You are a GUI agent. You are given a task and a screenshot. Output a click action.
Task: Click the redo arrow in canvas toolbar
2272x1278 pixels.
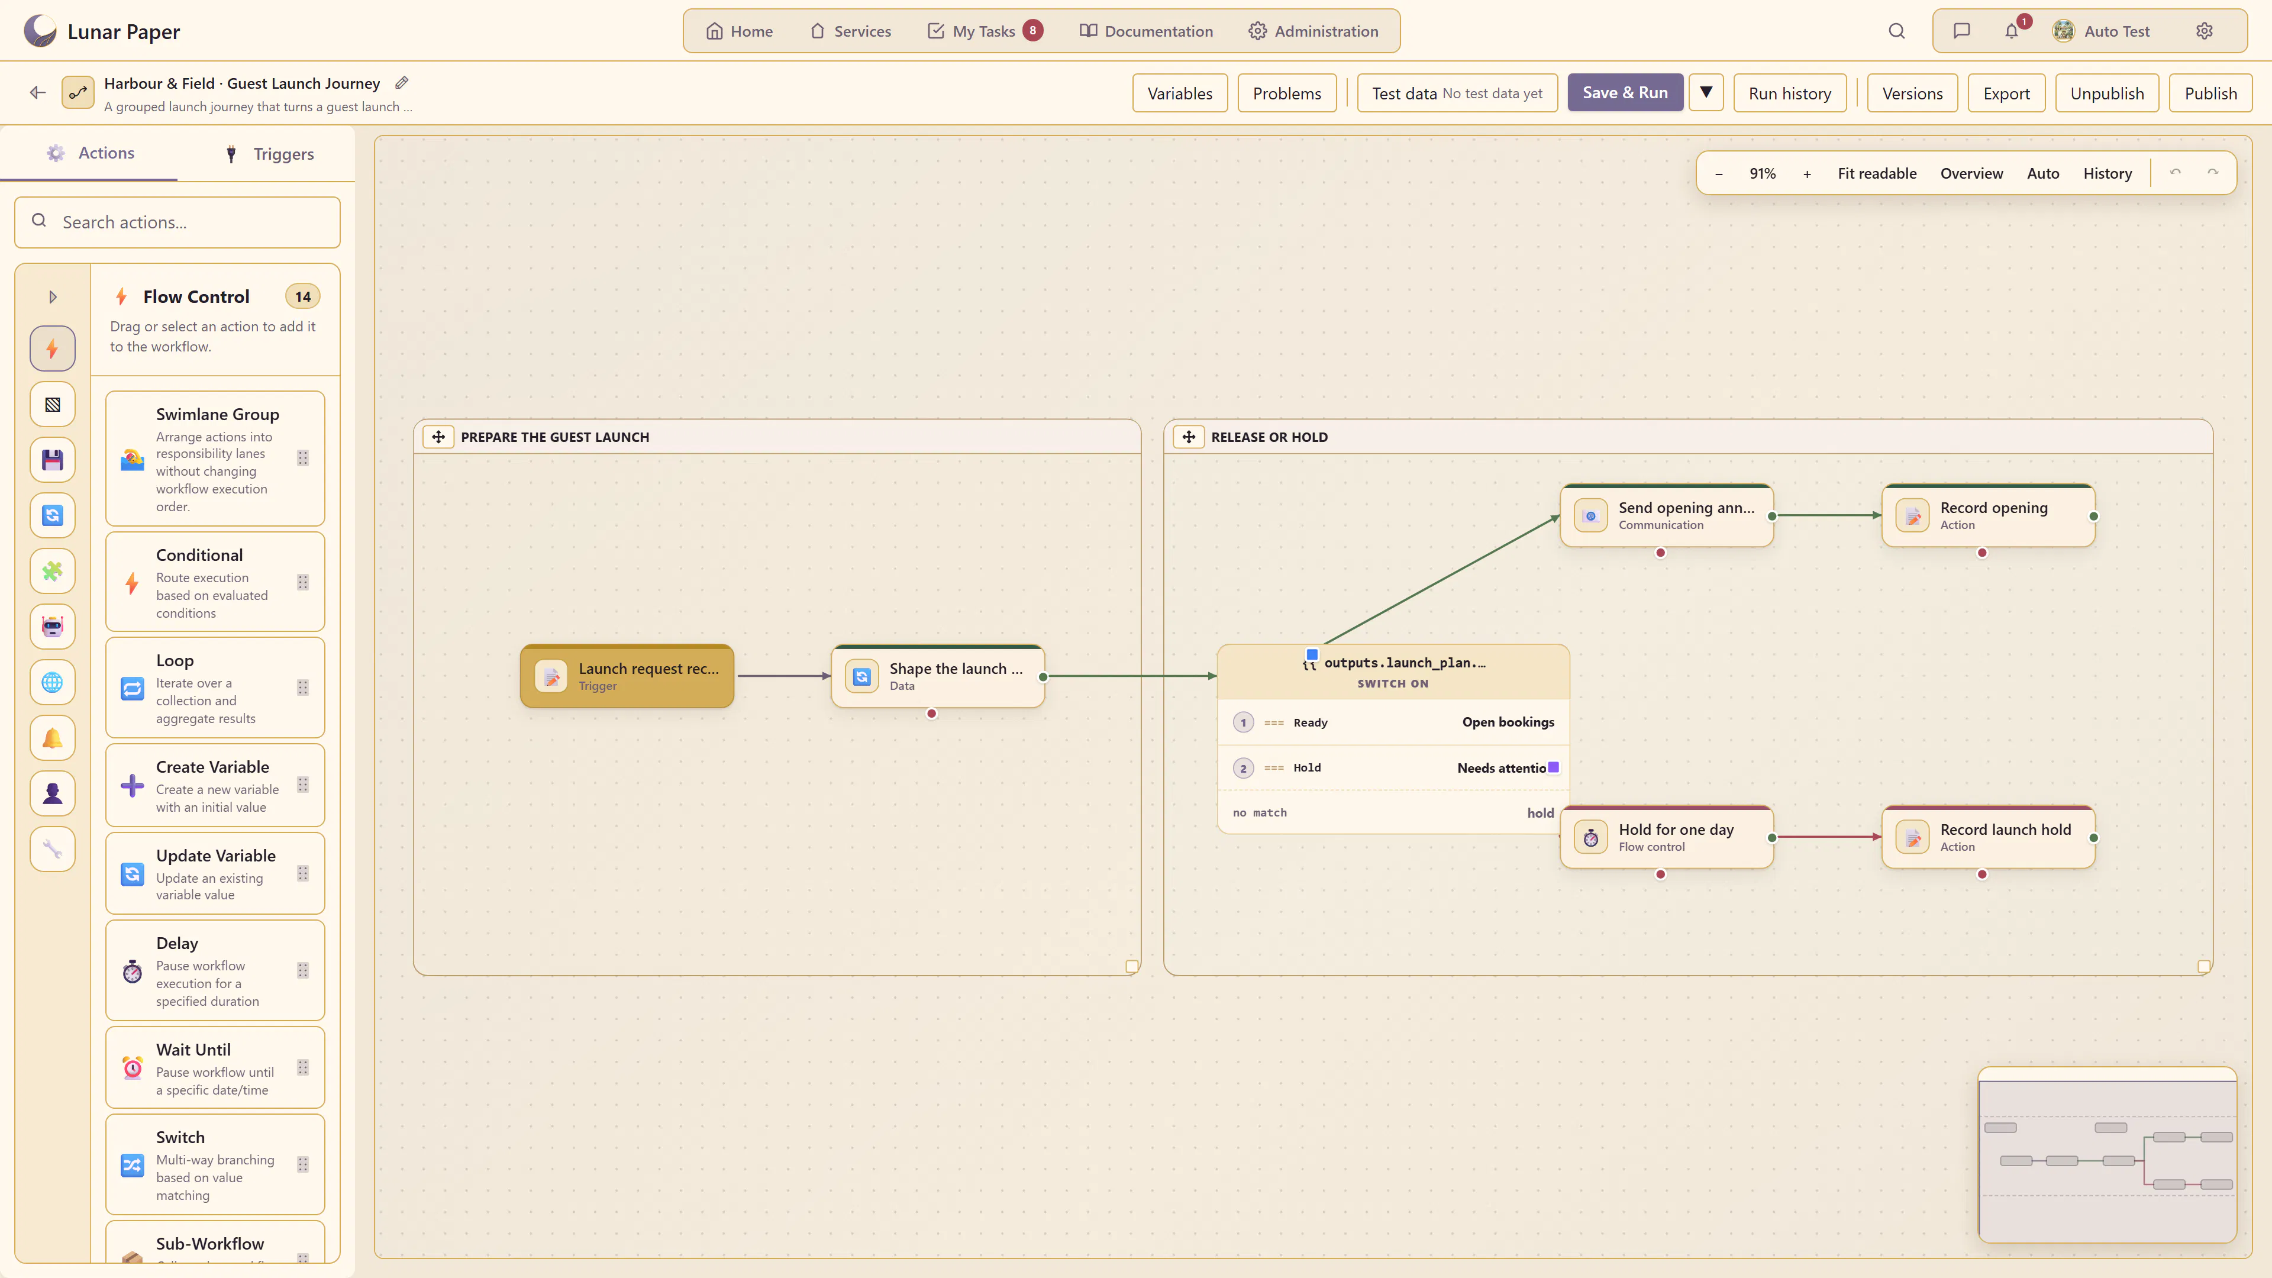click(x=2213, y=173)
